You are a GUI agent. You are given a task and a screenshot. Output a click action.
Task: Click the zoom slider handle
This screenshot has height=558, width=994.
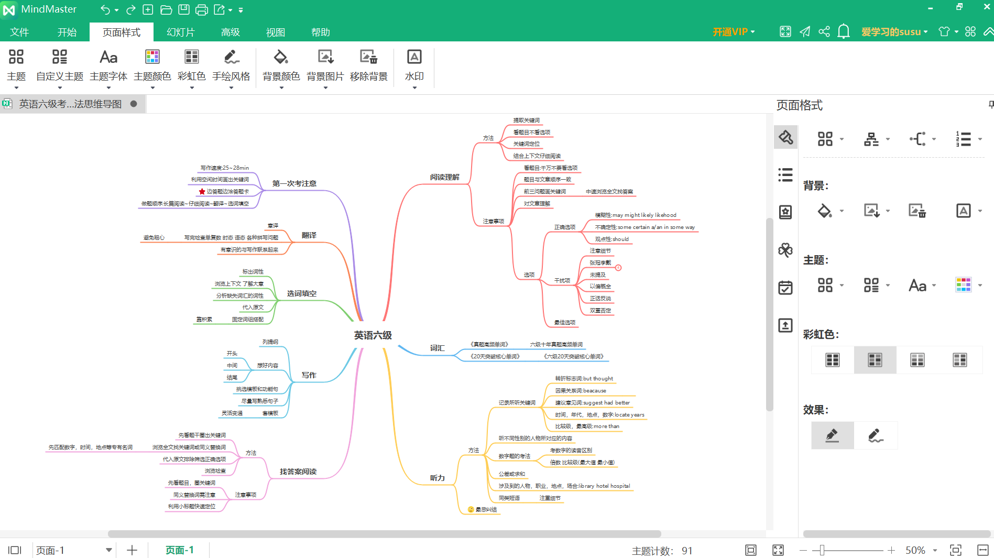822,550
